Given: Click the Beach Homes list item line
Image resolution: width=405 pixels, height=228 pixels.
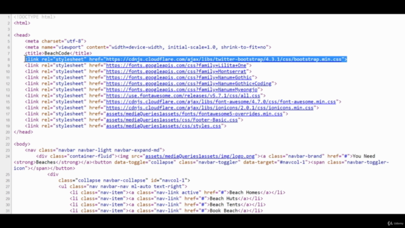Looking at the screenshot, I should (x=177, y=193).
